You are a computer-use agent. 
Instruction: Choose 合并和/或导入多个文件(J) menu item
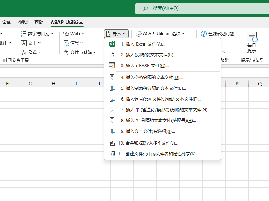[x=162, y=143]
